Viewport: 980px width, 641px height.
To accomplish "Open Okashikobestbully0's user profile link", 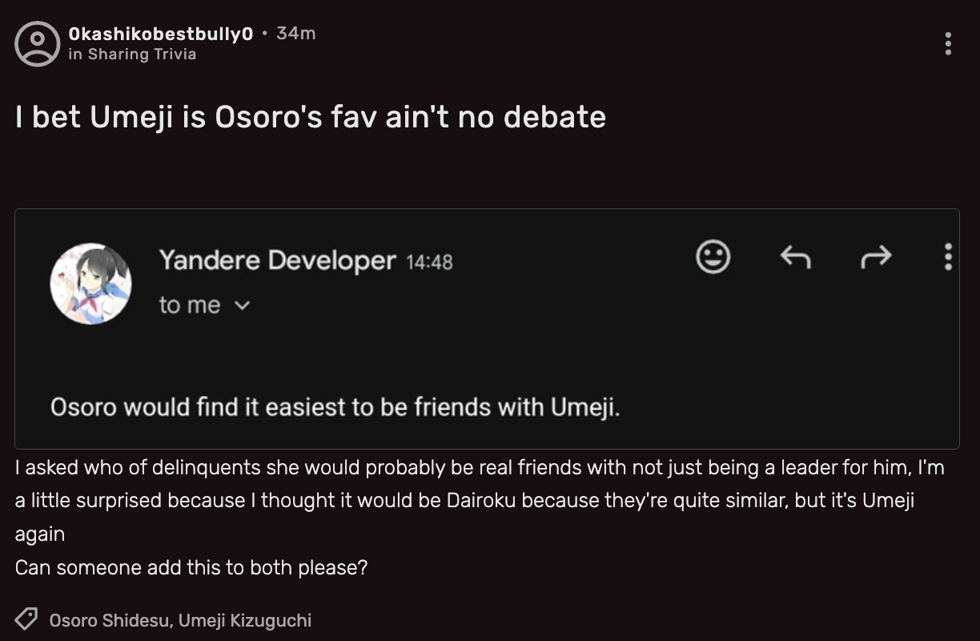I will click(161, 34).
